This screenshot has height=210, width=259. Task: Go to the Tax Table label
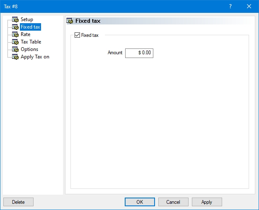pyautogui.click(x=31, y=42)
